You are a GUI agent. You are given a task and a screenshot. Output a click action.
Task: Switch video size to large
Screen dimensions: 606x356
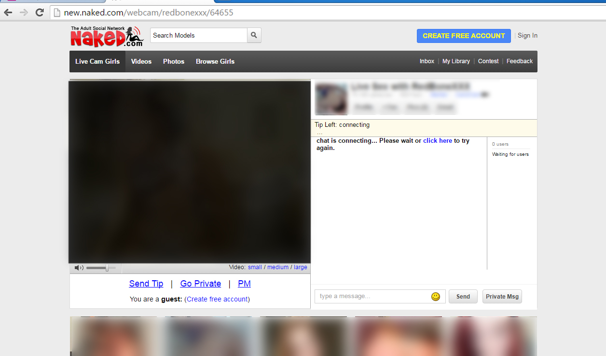[300, 267]
